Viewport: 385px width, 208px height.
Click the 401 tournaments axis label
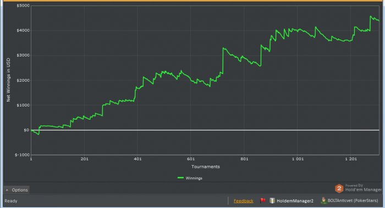tap(137, 159)
